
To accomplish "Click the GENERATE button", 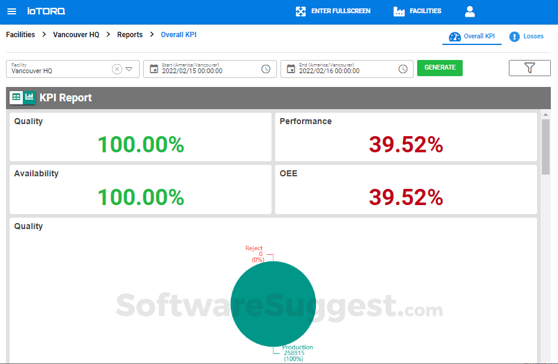I will point(439,68).
